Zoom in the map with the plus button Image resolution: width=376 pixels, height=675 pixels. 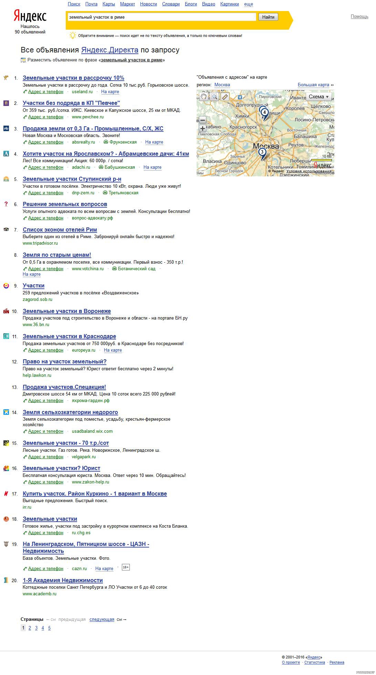[x=202, y=129]
